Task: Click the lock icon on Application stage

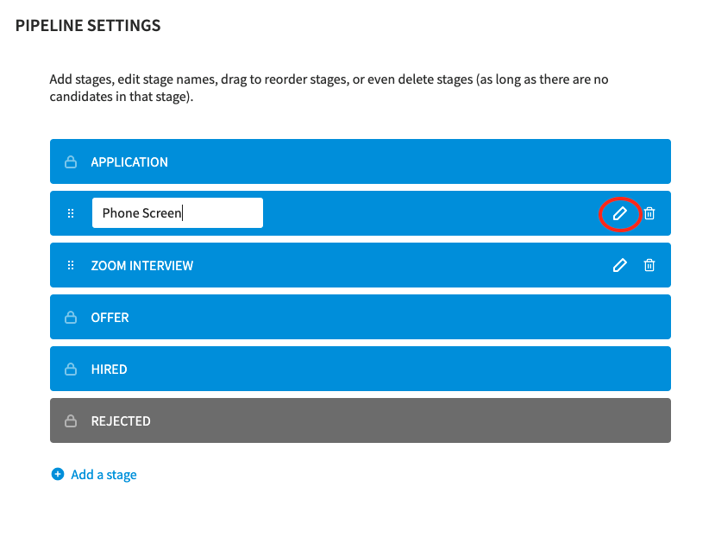Action: (71, 161)
